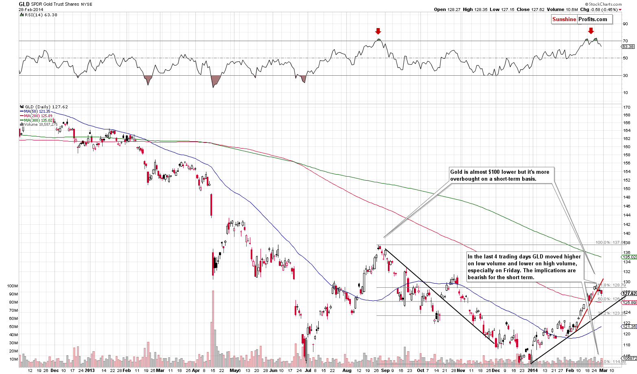Click the May month label on time axis
The width and height of the screenshot is (637, 374).
click(234, 370)
